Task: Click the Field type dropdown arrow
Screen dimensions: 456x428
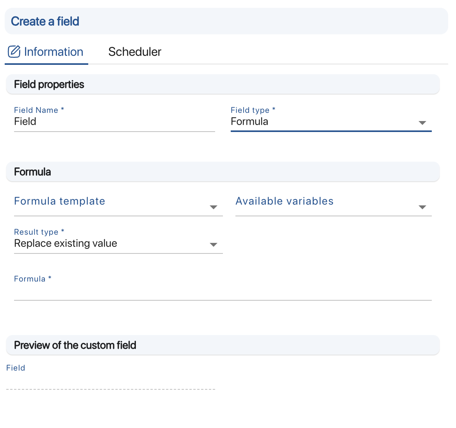Action: [x=422, y=123]
